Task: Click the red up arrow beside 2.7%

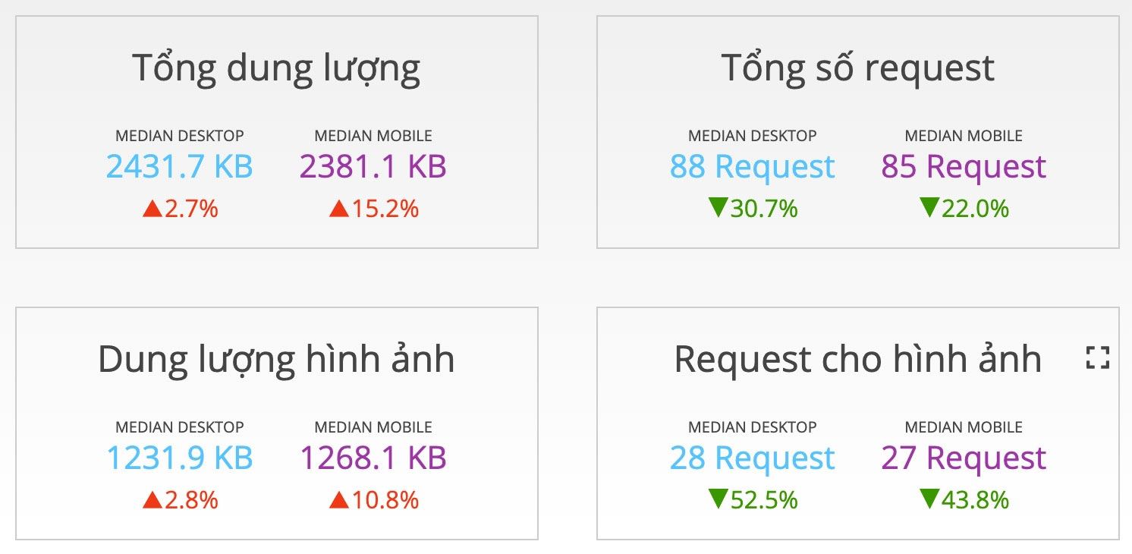Action: [x=153, y=209]
